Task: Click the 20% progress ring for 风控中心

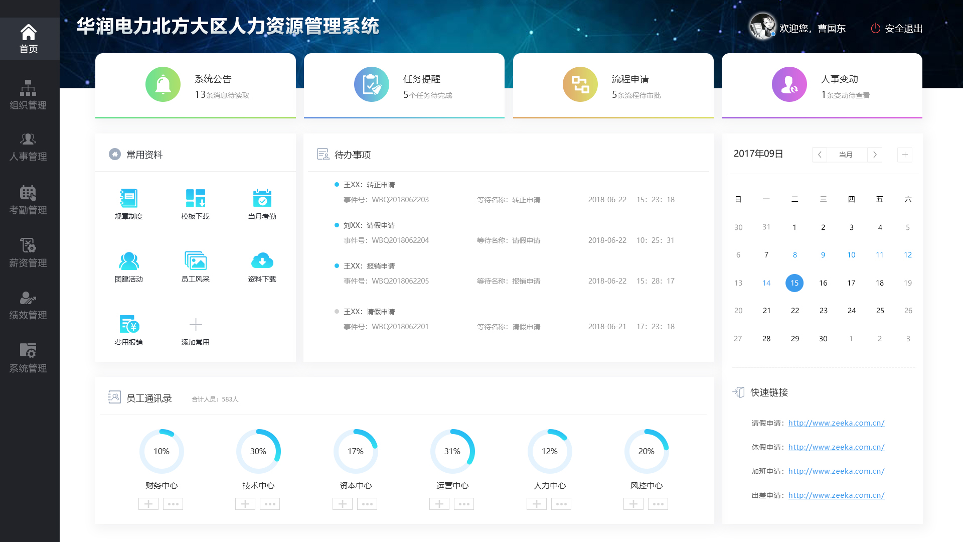Action: pyautogui.click(x=647, y=451)
